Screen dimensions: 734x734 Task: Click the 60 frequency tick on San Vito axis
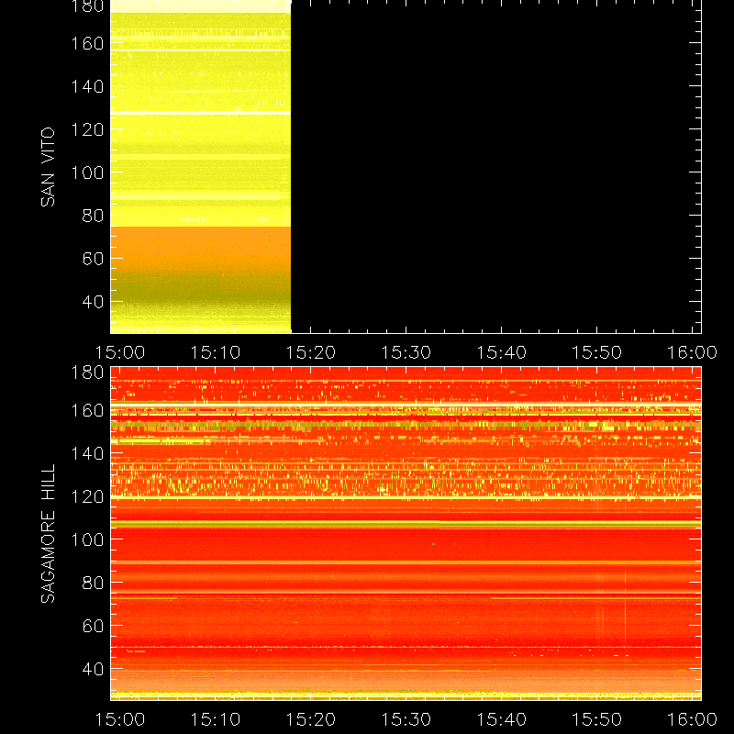tap(93, 259)
